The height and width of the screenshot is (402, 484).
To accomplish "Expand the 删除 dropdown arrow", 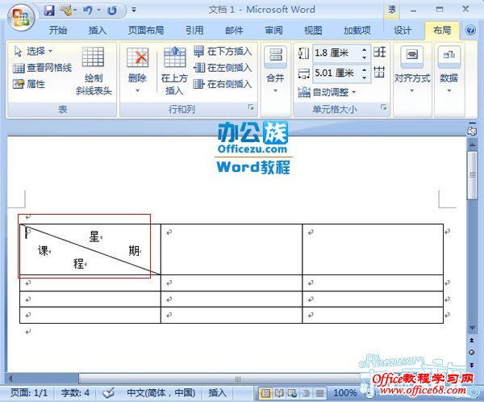I will click(137, 91).
